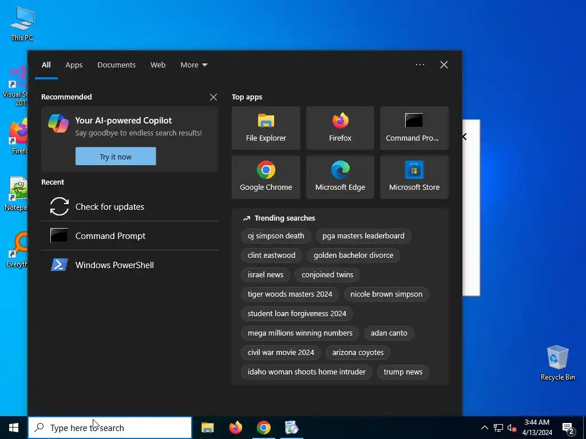This screenshot has width=586, height=439.
Task: Launch Google Chrome from Top apps
Action: point(266,177)
